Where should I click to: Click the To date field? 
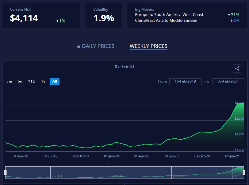coord(228,81)
